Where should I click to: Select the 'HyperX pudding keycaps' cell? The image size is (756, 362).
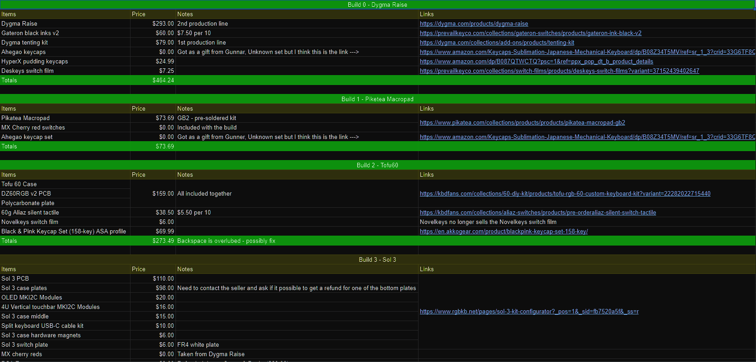pos(65,62)
